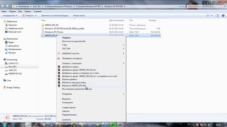Open the 'Сервис' menu

click(x=28, y=11)
